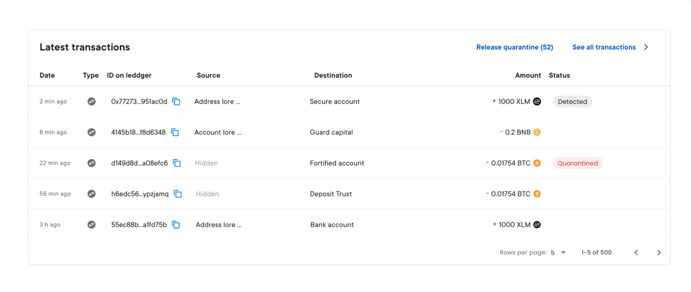The image size is (691, 292).
Task: Click the Date column header
Action: click(x=47, y=75)
